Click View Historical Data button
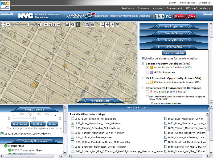Image resolution: width=213 pixels, height=158 pixels. coord(174,53)
